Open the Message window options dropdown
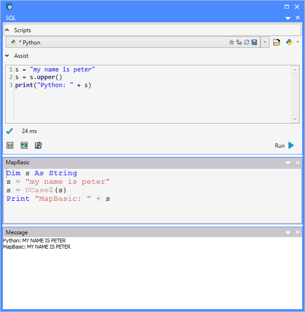Screen dimensions: 305x312 coord(288,232)
